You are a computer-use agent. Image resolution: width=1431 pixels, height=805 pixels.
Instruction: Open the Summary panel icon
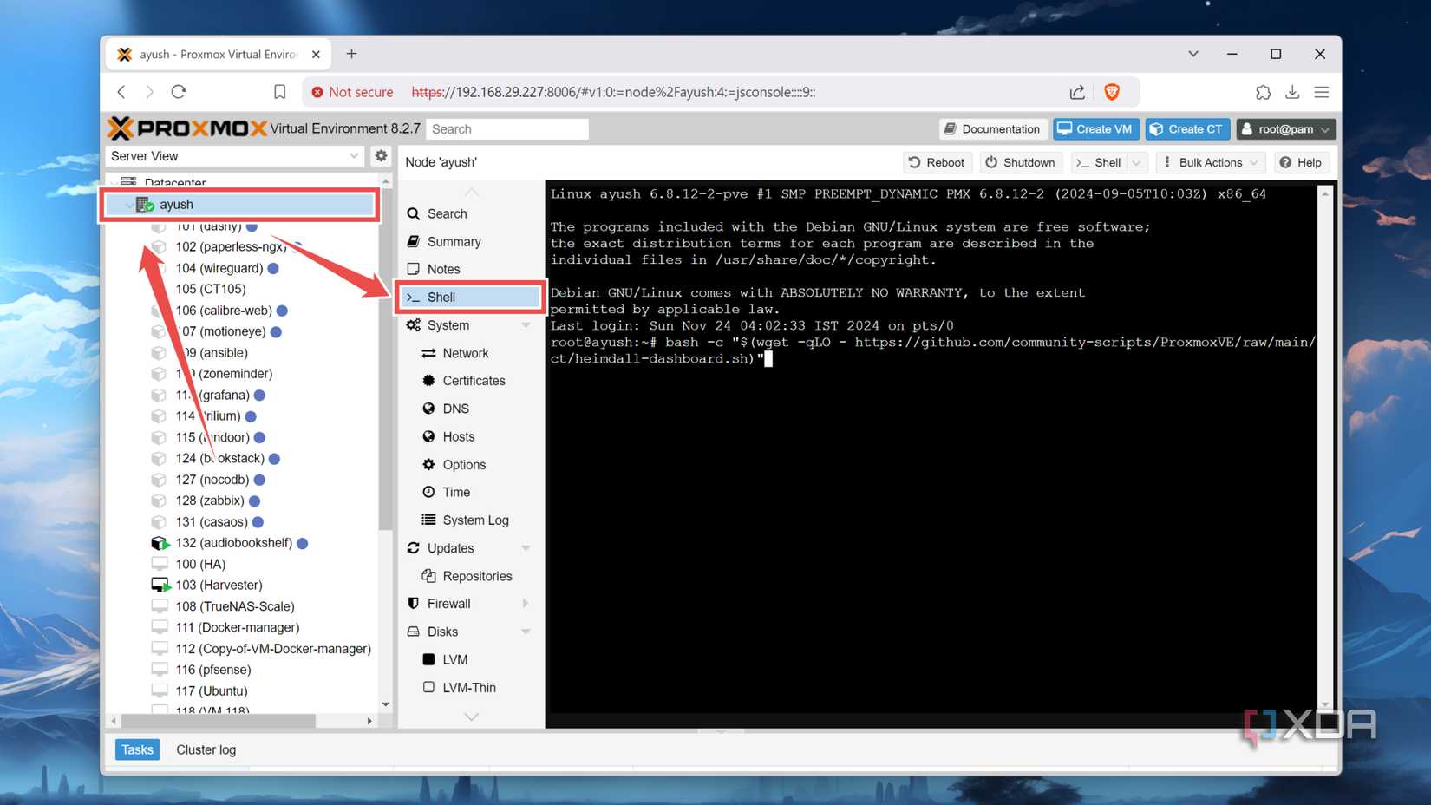click(414, 241)
